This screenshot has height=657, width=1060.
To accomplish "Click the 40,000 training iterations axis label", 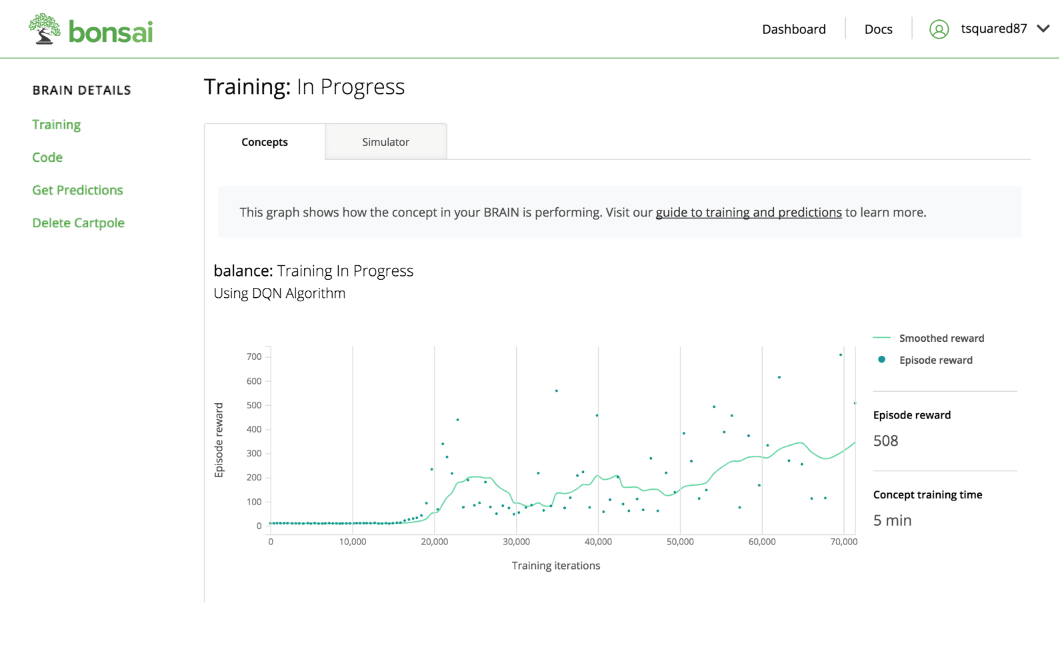I will (x=598, y=542).
